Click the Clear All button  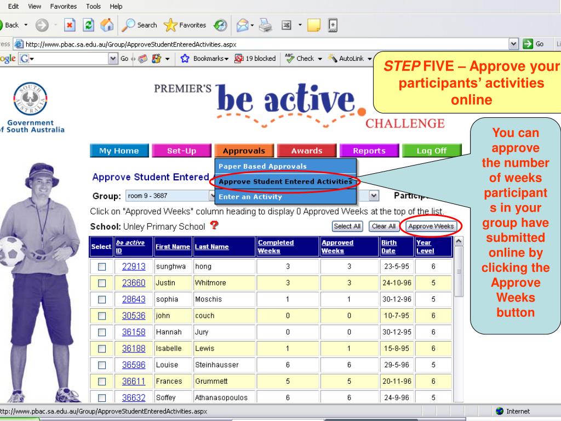383,226
